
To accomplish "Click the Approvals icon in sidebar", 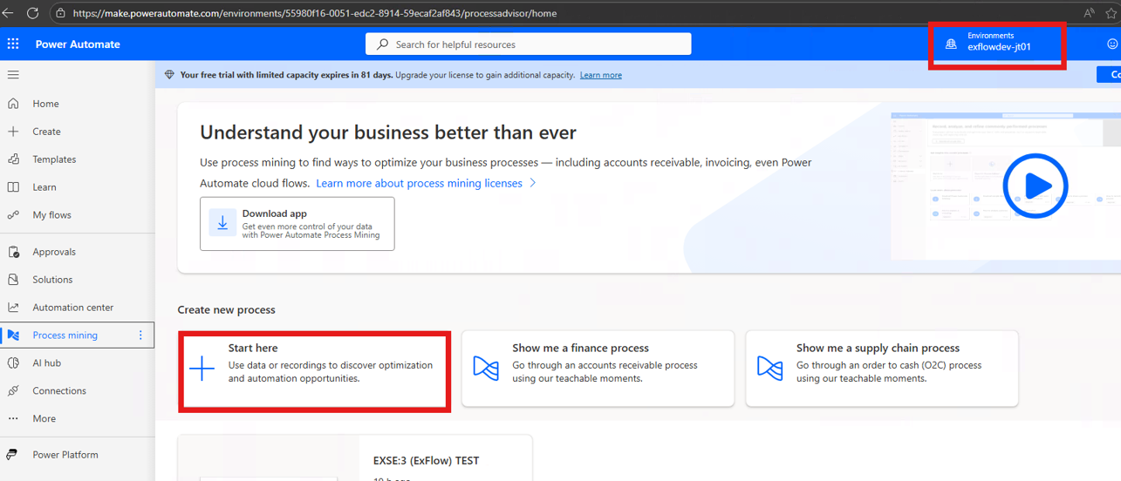I will pos(13,252).
